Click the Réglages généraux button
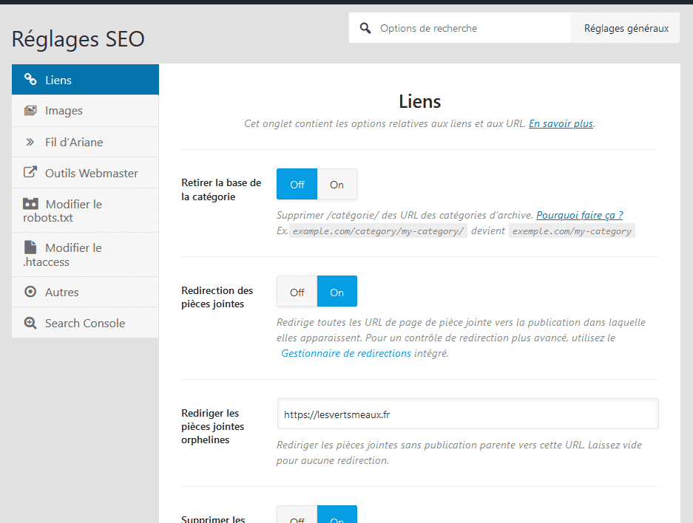The height and width of the screenshot is (523, 693). pyautogui.click(x=625, y=27)
